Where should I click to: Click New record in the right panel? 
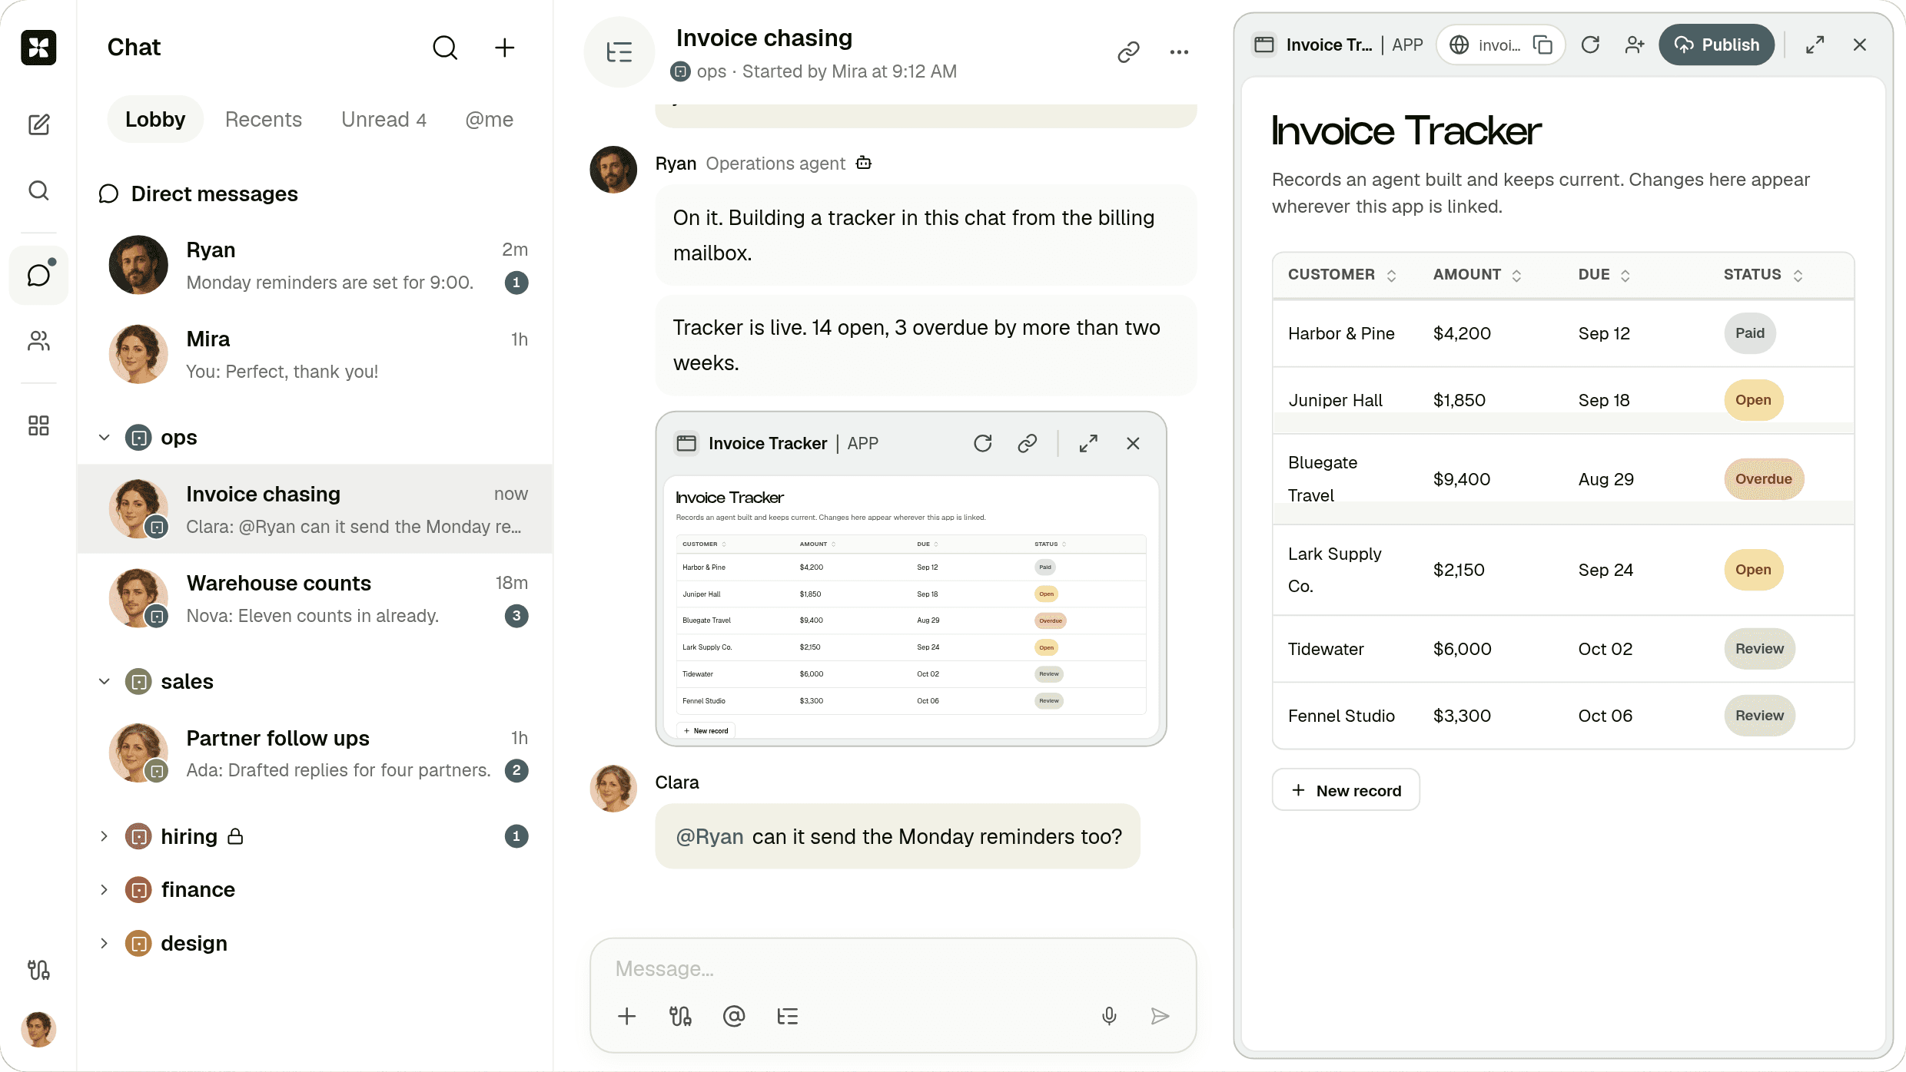[x=1346, y=790]
